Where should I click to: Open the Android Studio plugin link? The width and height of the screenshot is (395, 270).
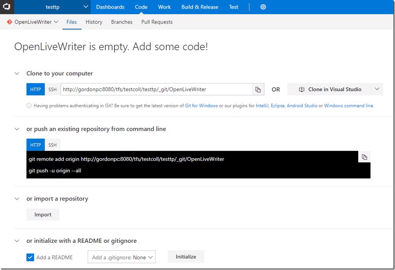[302, 106]
